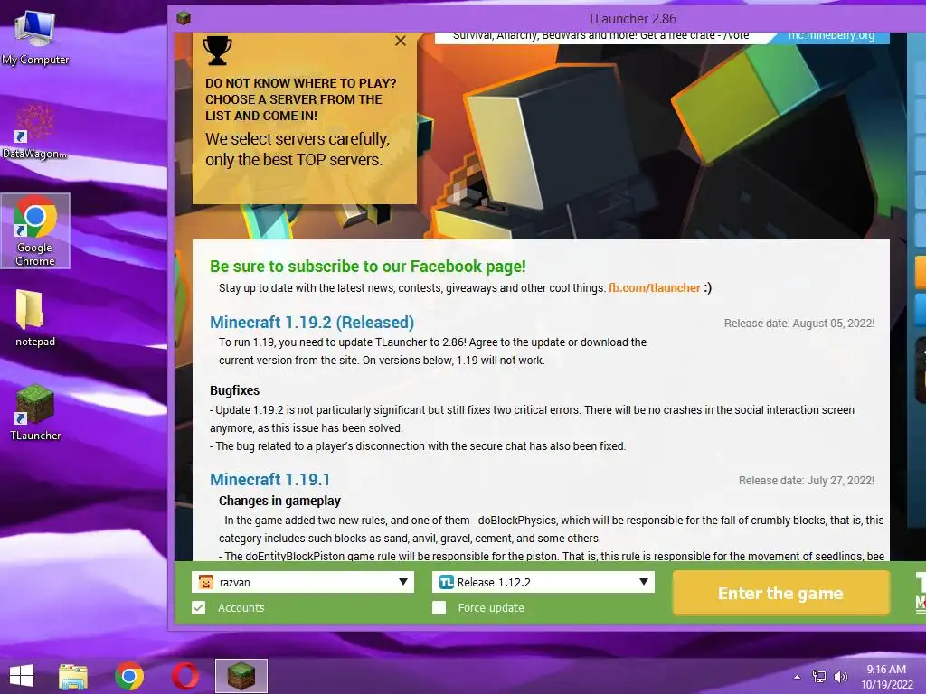Viewport: 926px width, 694px height.
Task: Click 'Release date: July 27, 2022!' text
Action: coord(807,481)
